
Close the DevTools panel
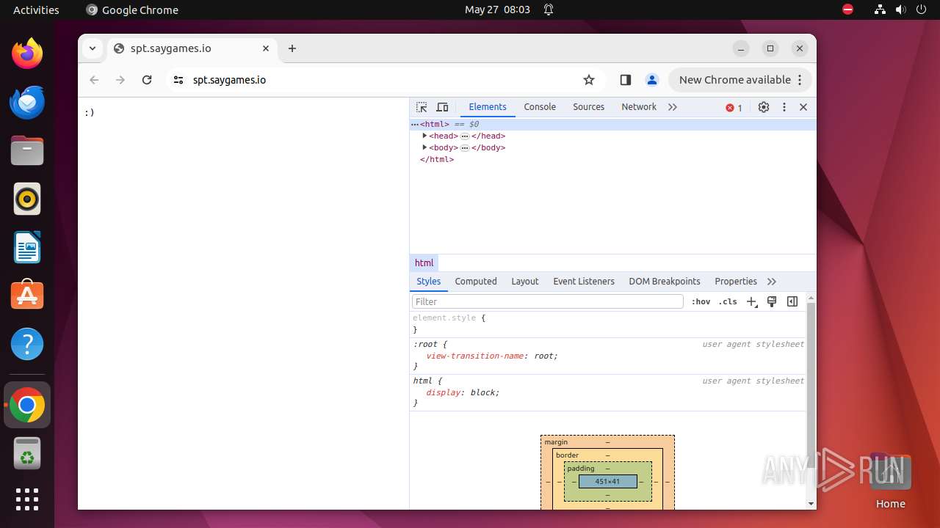803,107
